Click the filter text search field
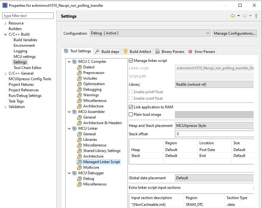This screenshot has width=262, height=208. point(28,16)
